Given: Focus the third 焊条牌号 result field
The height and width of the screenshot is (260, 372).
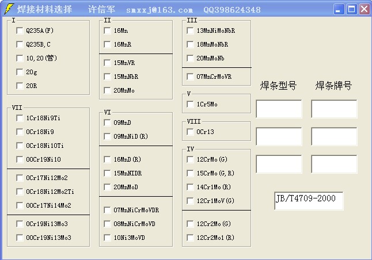Looking at the screenshot, I should coord(334,165).
